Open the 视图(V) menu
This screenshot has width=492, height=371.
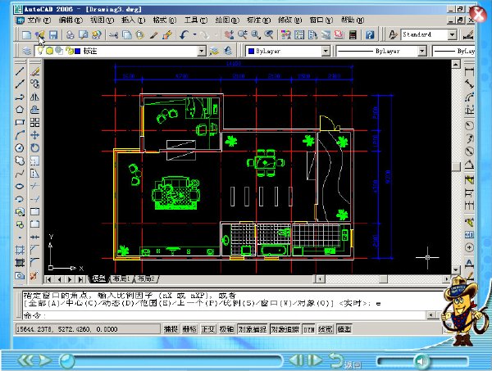point(102,20)
